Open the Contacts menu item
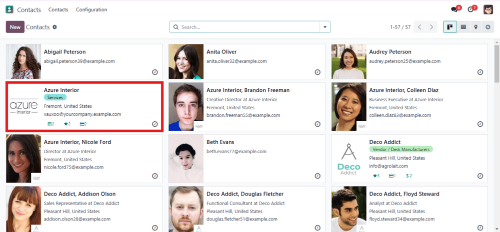Image resolution: width=500 pixels, height=232 pixels. [x=58, y=9]
